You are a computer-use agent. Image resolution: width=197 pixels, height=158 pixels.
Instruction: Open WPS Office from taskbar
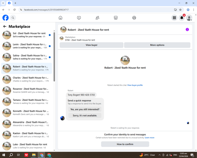coord(26,155)
